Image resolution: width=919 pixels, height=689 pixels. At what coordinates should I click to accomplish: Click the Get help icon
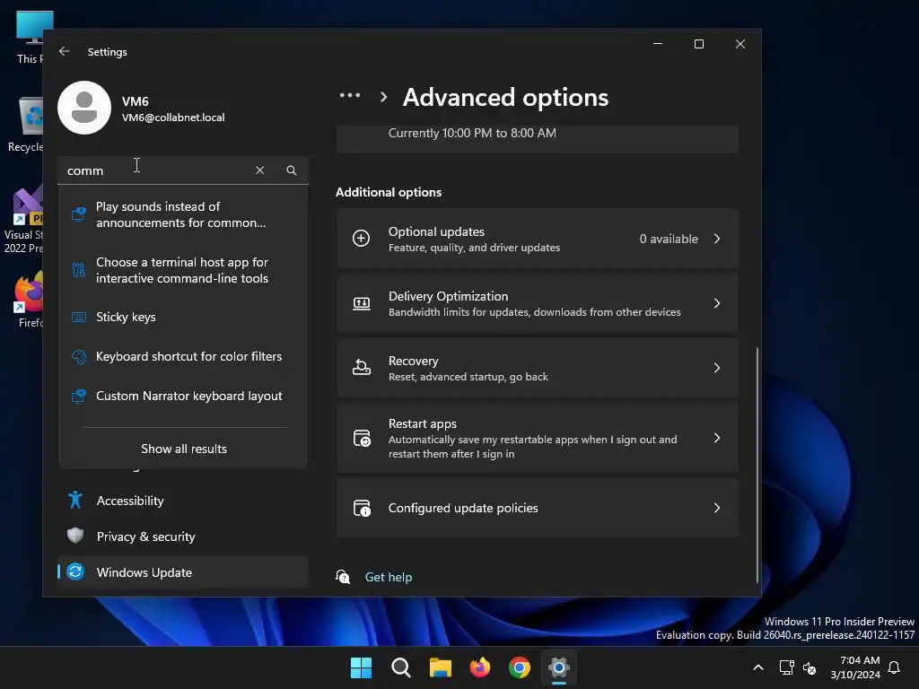tap(343, 577)
